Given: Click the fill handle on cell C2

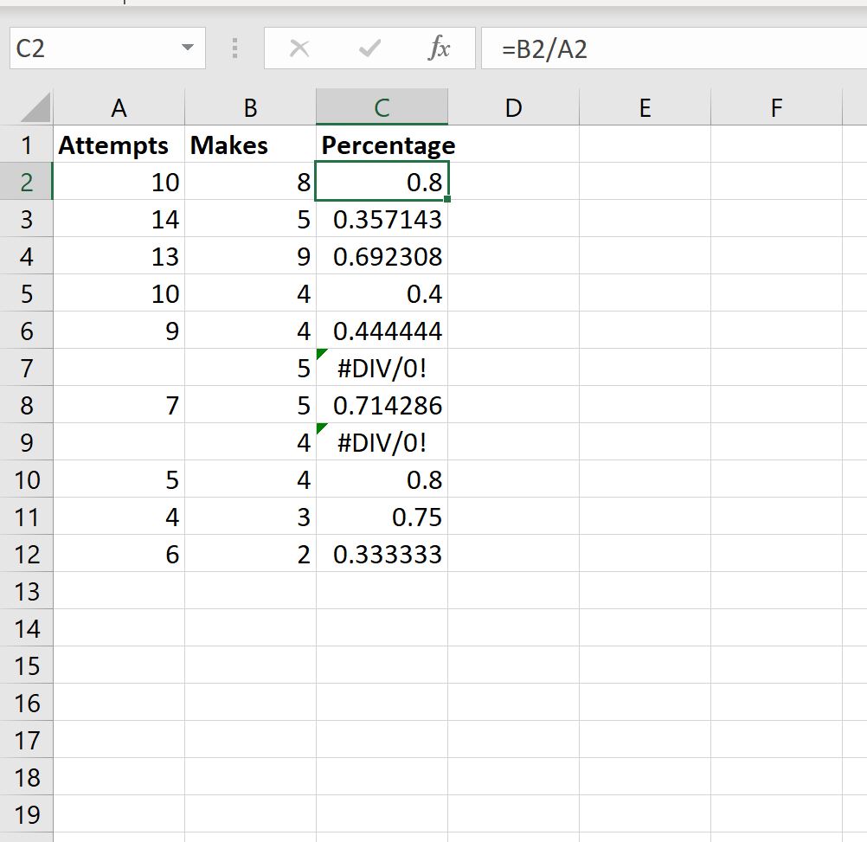Looking at the screenshot, I should coord(448,198).
